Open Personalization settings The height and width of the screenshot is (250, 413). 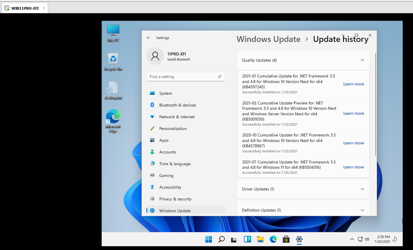point(186,129)
